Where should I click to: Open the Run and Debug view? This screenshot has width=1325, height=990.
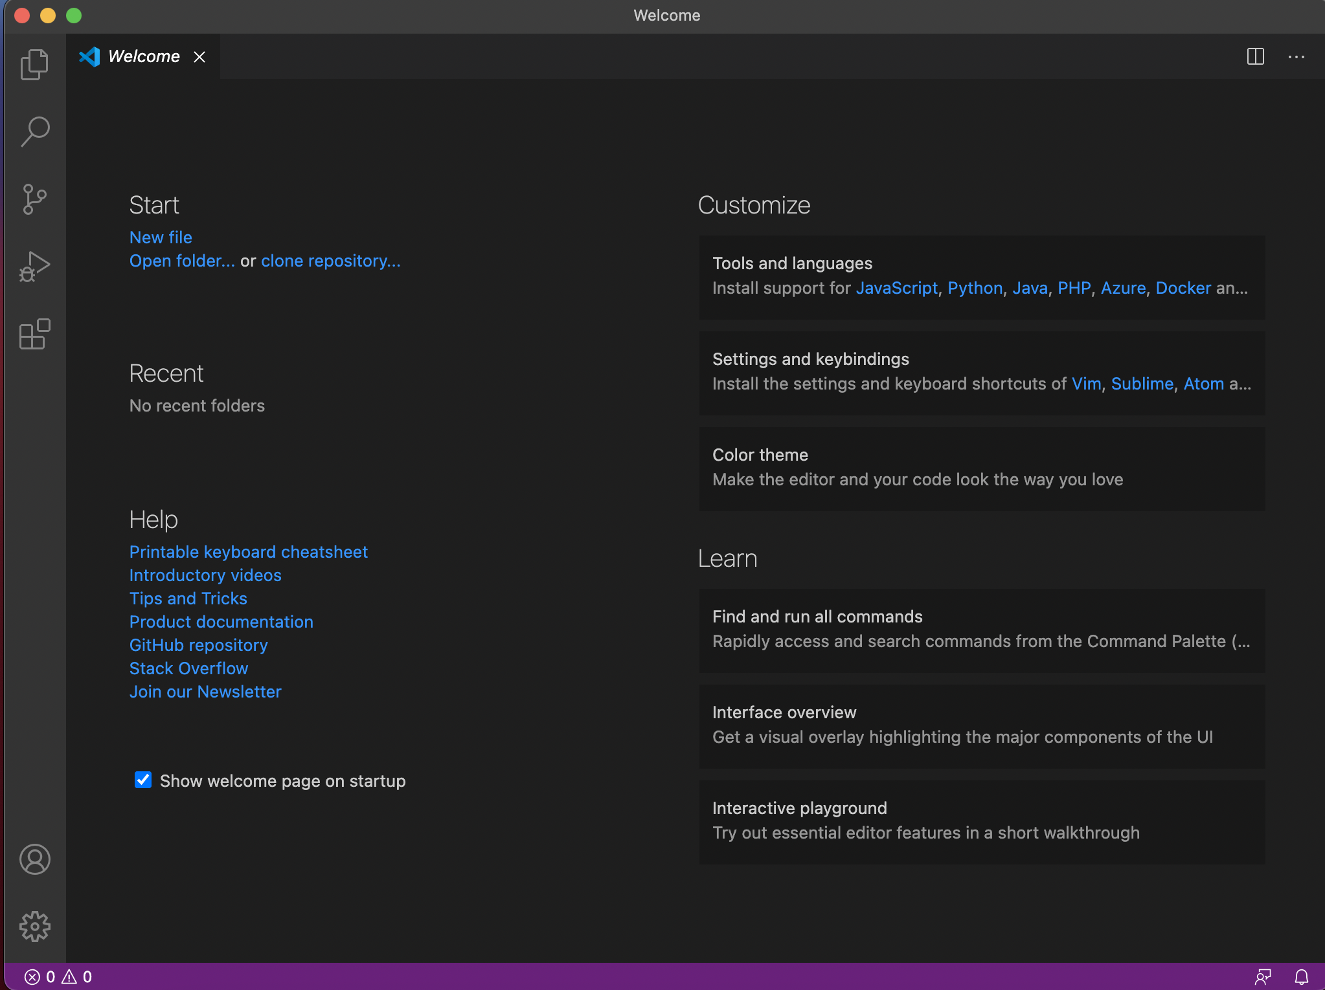[x=34, y=266]
